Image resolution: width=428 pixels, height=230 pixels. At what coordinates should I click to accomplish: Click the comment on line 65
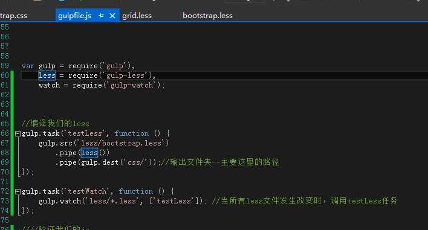(56, 123)
